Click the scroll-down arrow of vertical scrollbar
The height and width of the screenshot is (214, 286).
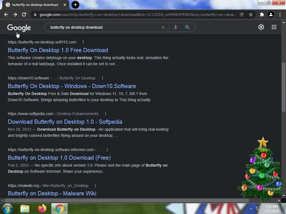pos(283,196)
